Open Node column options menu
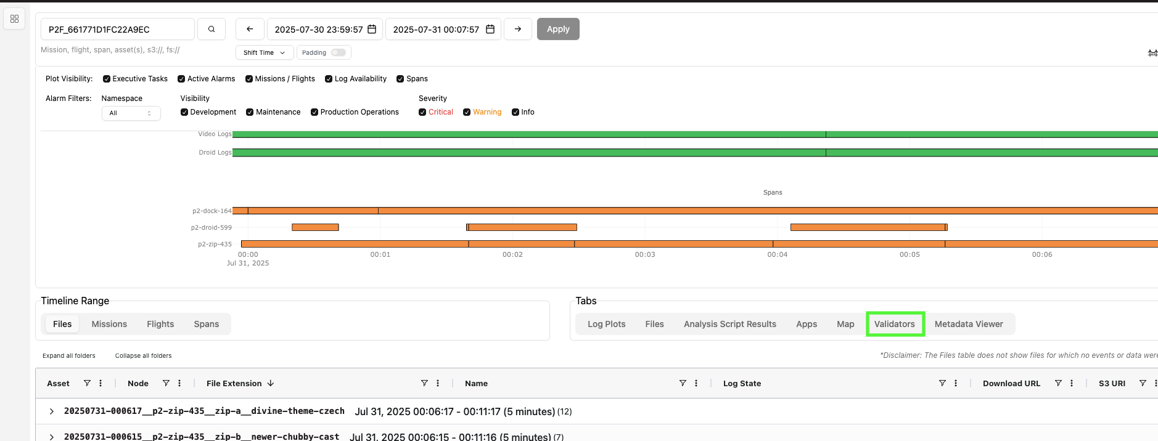 coord(179,383)
